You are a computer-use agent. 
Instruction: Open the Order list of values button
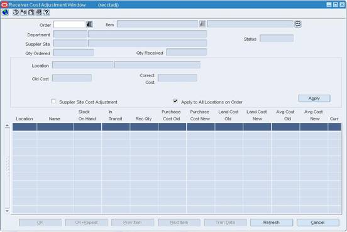pos(89,24)
